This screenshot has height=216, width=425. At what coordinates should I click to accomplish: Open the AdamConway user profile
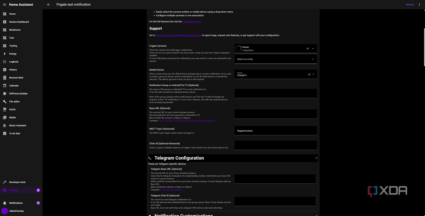[x=21, y=211]
